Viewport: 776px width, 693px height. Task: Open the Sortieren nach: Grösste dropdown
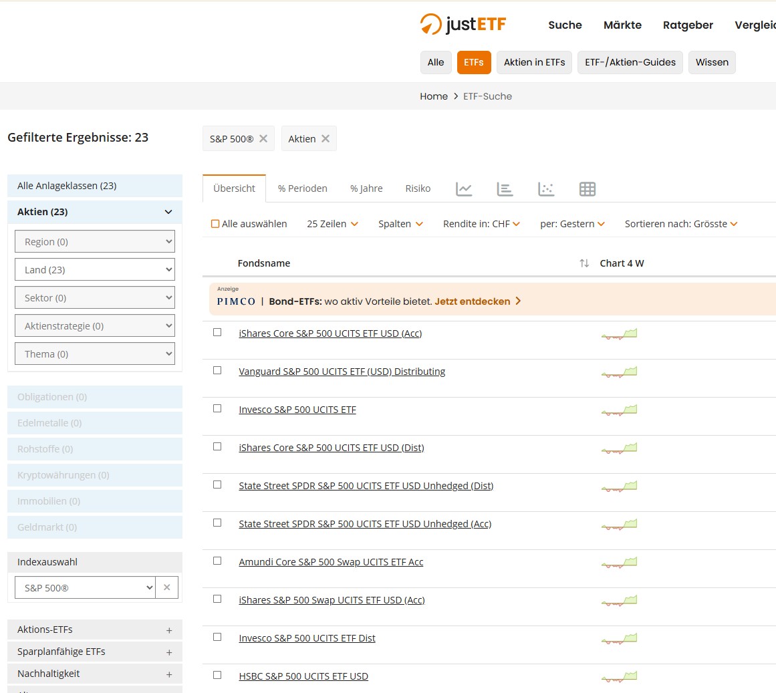pyautogui.click(x=681, y=224)
